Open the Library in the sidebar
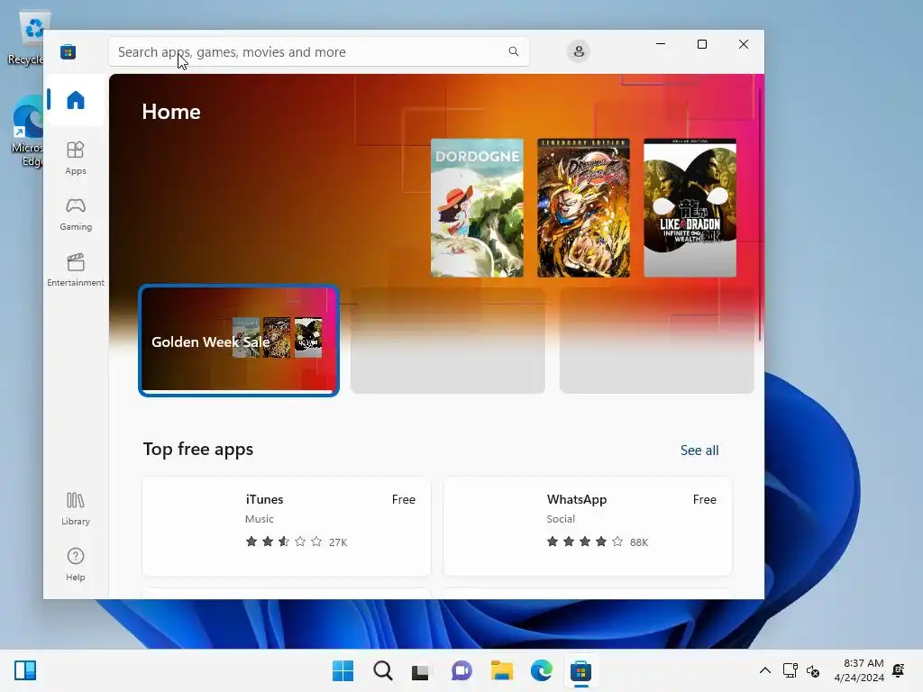The image size is (923, 692). tap(76, 508)
